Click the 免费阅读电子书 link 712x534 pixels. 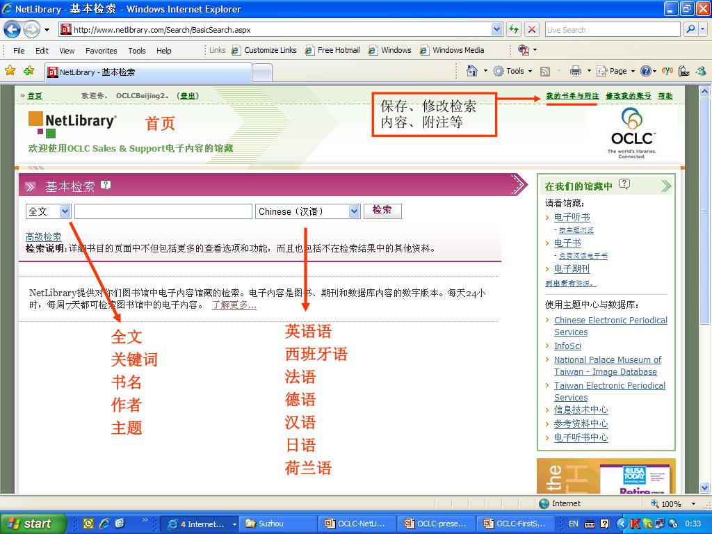(583, 256)
